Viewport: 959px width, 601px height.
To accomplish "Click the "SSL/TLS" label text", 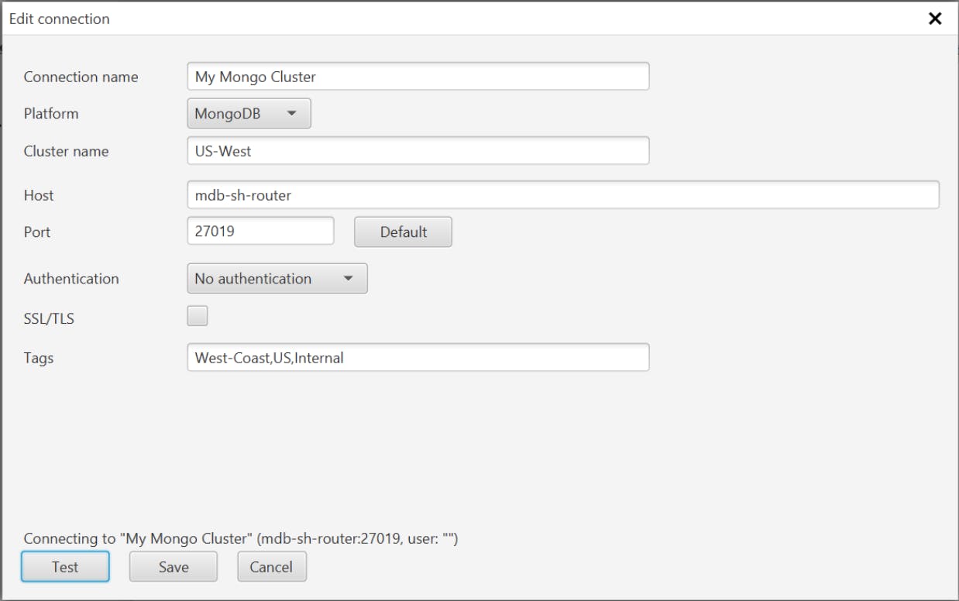I will click(x=49, y=318).
